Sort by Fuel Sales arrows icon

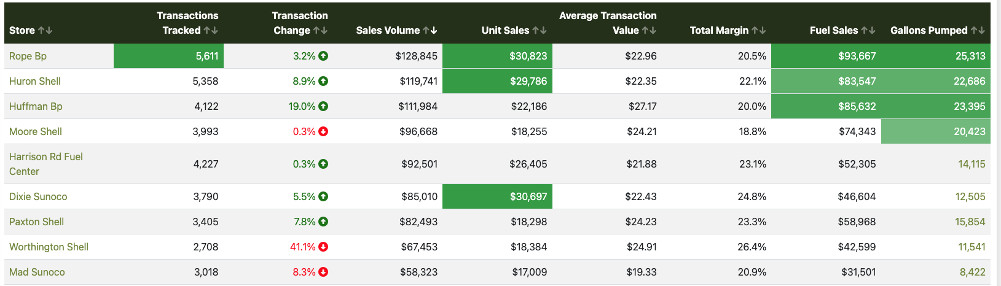pos(868,30)
